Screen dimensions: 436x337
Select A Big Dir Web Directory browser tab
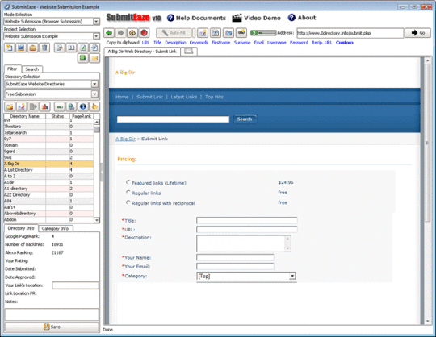point(142,52)
